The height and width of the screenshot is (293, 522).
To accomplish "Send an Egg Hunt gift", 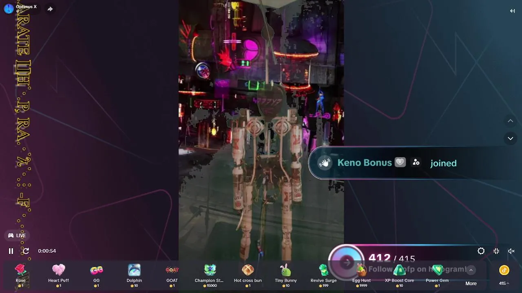I will [x=361, y=276].
